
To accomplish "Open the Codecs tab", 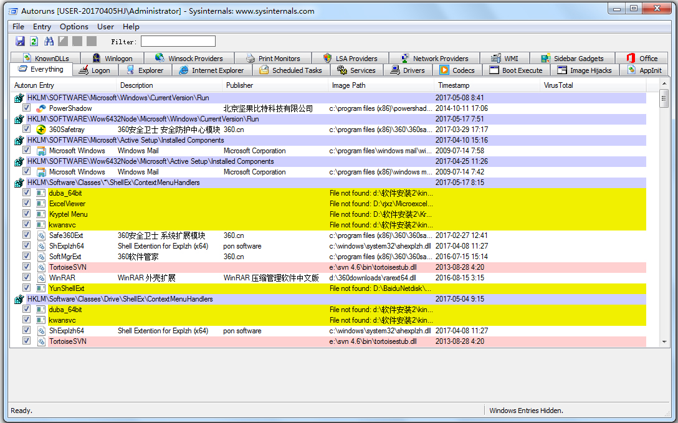I will pos(457,70).
